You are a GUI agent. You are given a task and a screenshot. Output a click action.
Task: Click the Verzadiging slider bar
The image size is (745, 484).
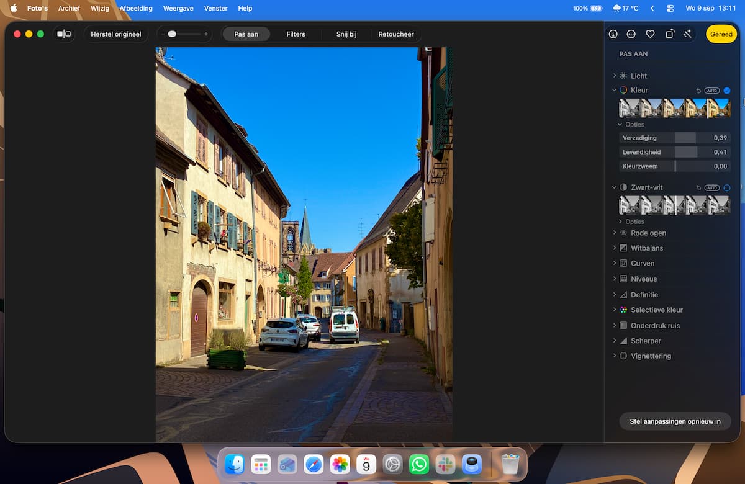coord(675,138)
